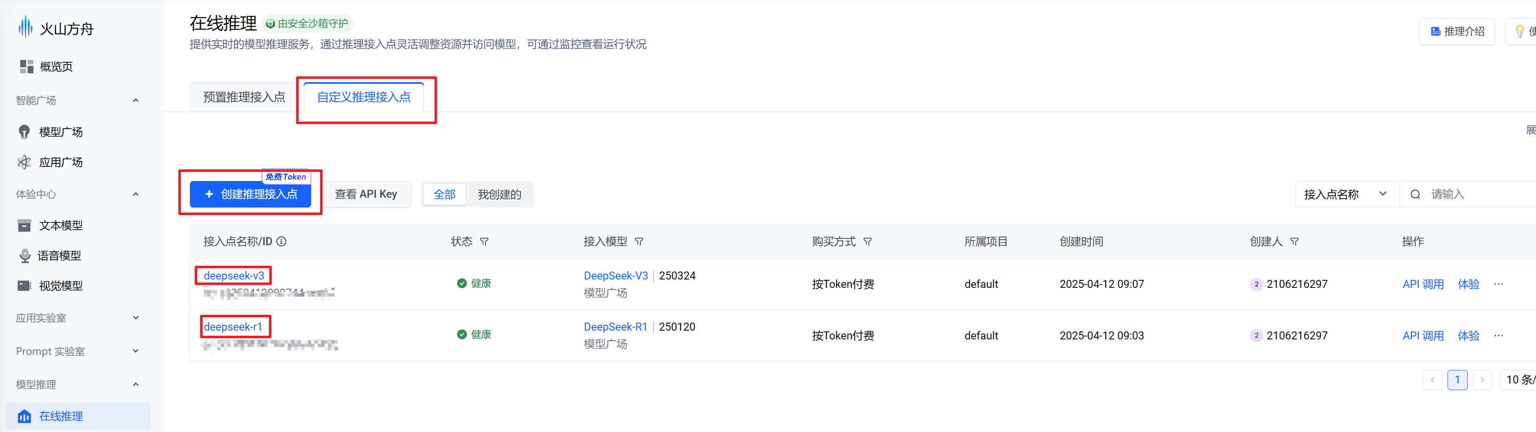Click the 视觉模型 camera icon
Image resolution: width=1536 pixels, height=432 pixels.
(24, 285)
